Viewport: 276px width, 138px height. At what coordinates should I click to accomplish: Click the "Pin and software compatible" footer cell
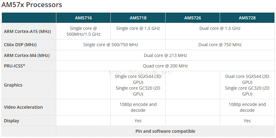tap(165, 131)
